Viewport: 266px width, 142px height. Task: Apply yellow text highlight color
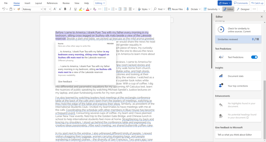click(x=81, y=9)
